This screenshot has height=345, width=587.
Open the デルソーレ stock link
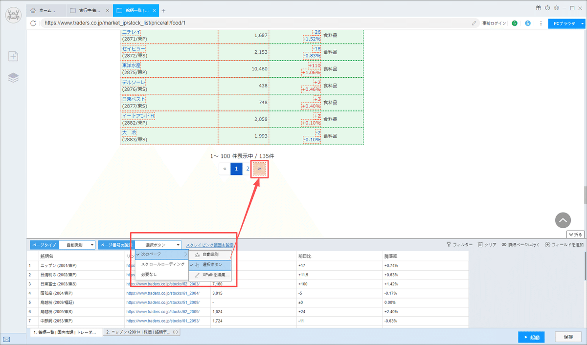(133, 82)
